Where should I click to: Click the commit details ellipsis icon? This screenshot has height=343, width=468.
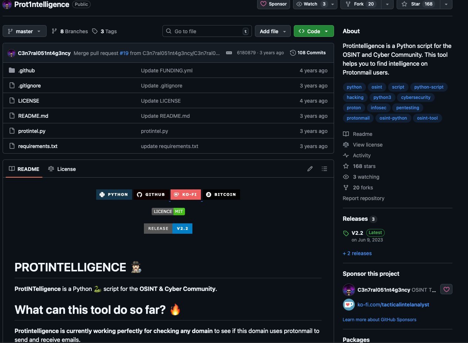(x=229, y=53)
